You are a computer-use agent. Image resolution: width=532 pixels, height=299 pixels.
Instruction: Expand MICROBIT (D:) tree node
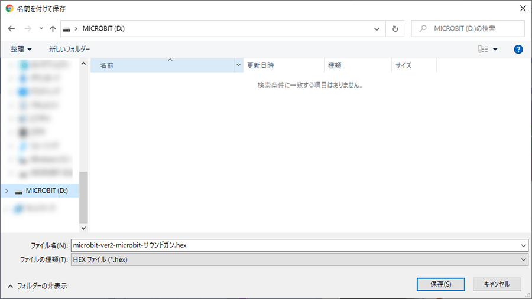[x=7, y=191]
